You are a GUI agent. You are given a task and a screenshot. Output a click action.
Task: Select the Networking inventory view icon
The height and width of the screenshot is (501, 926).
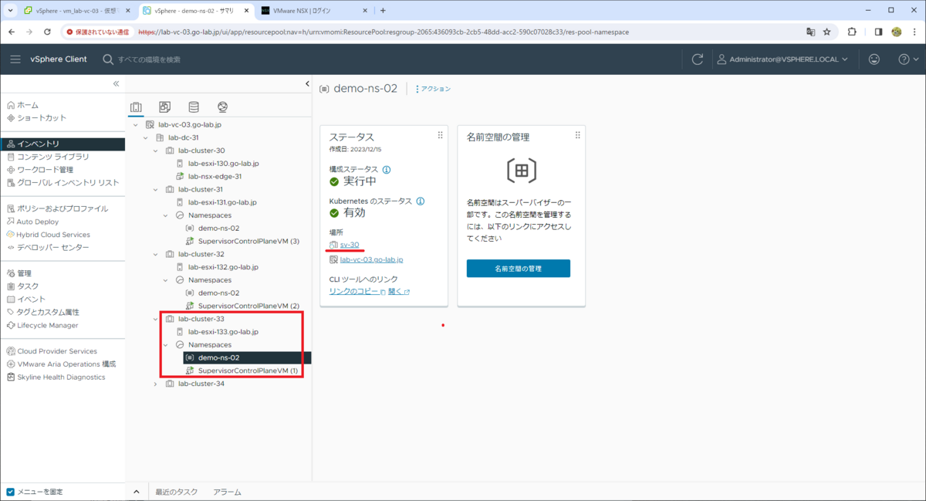point(222,107)
